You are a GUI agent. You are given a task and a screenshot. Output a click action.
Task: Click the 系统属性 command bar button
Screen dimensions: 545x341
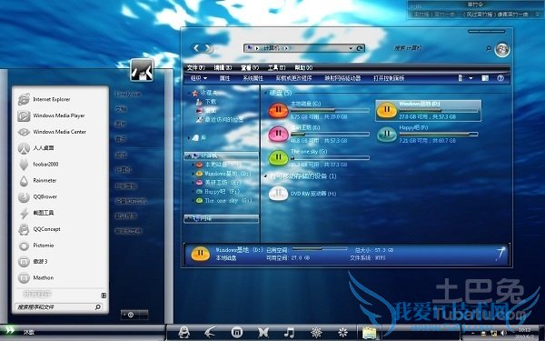[x=253, y=78]
